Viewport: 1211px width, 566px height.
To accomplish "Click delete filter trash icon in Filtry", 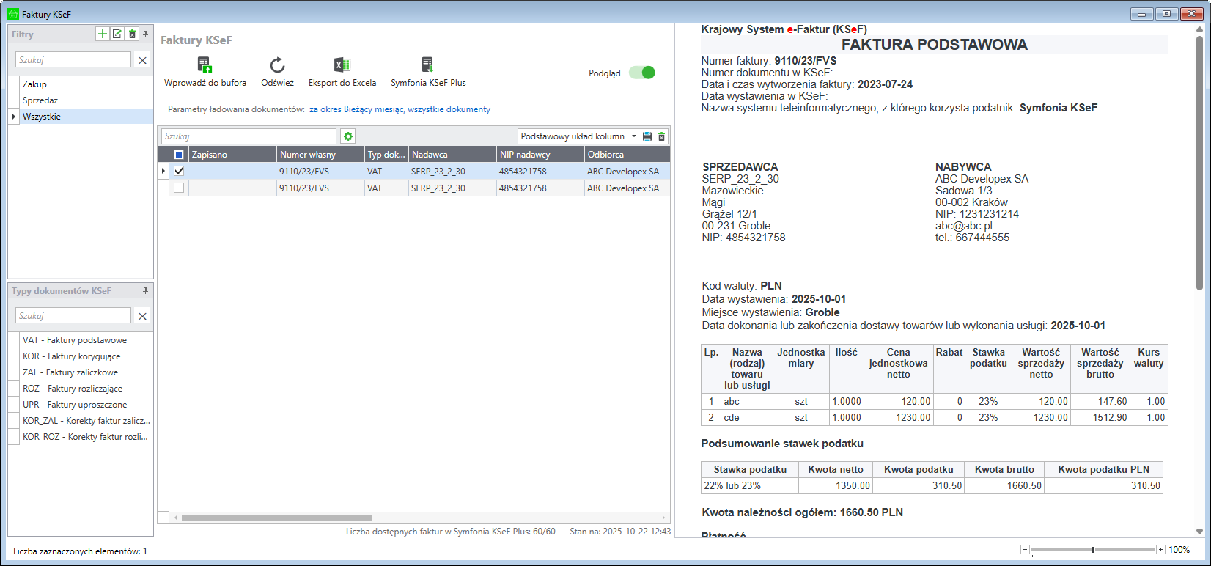I will (x=132, y=34).
